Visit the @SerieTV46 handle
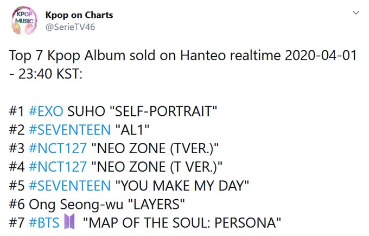The height and width of the screenshot is (236, 369). tap(70, 27)
